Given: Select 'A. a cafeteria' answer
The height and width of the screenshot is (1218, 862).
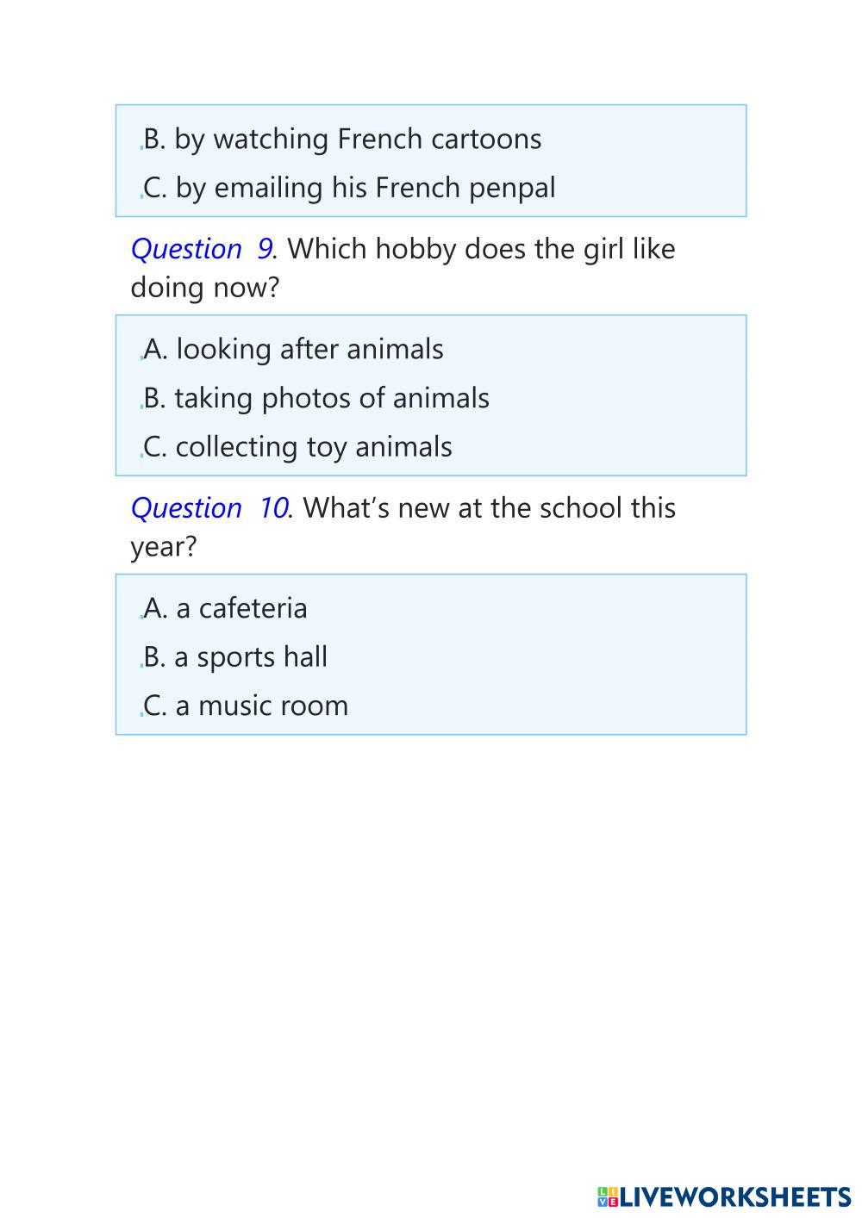Looking at the screenshot, I should (225, 609).
